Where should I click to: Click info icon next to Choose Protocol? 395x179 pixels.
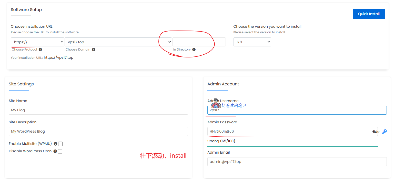pos(40,49)
